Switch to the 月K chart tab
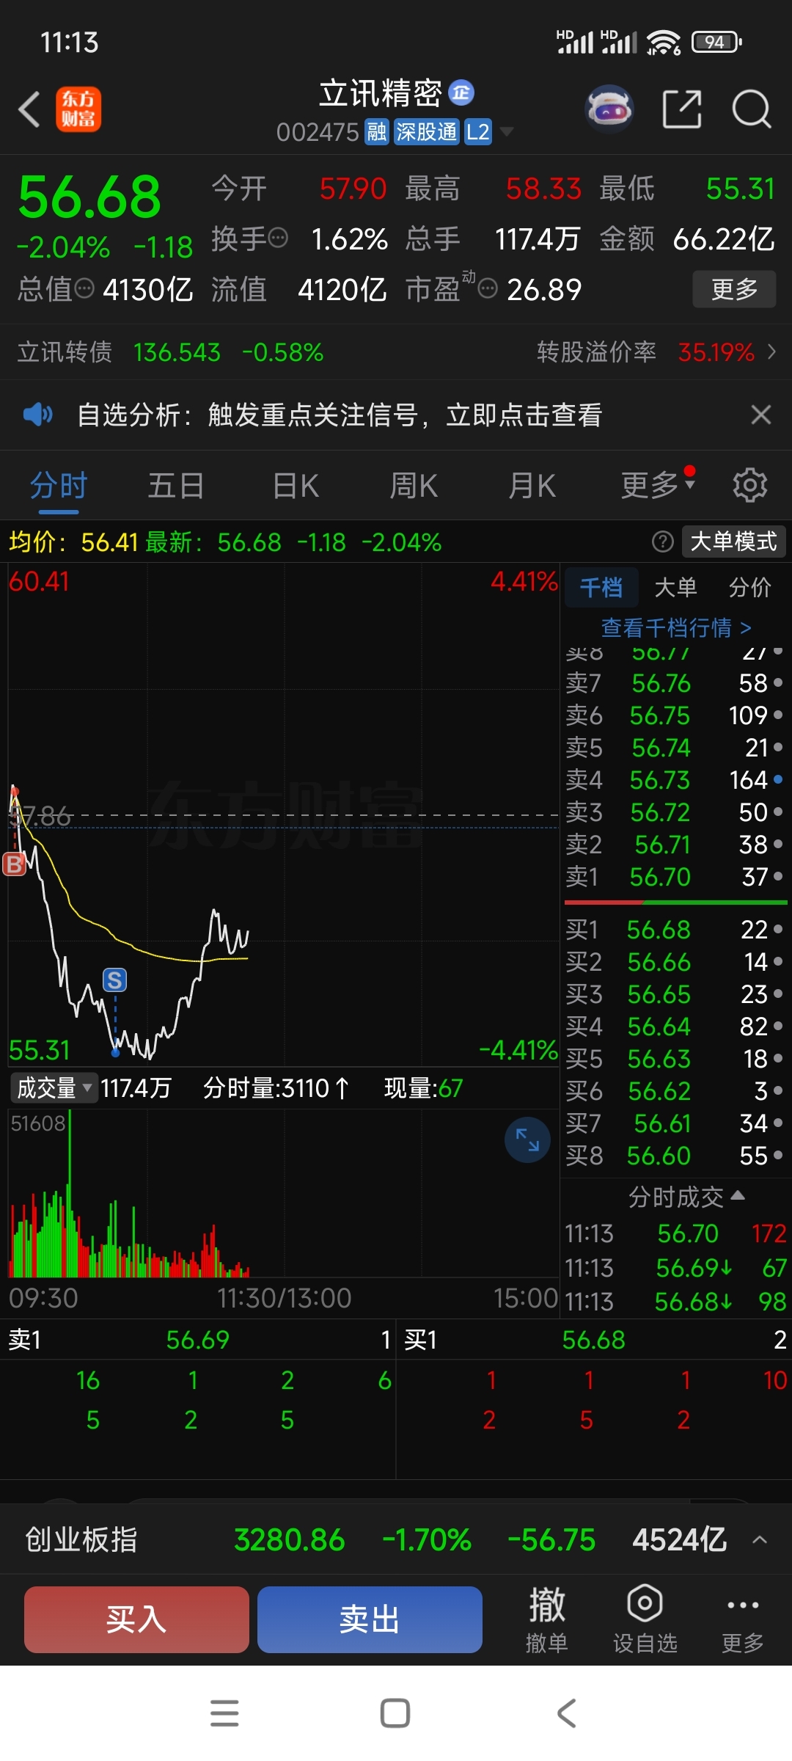 click(x=532, y=486)
